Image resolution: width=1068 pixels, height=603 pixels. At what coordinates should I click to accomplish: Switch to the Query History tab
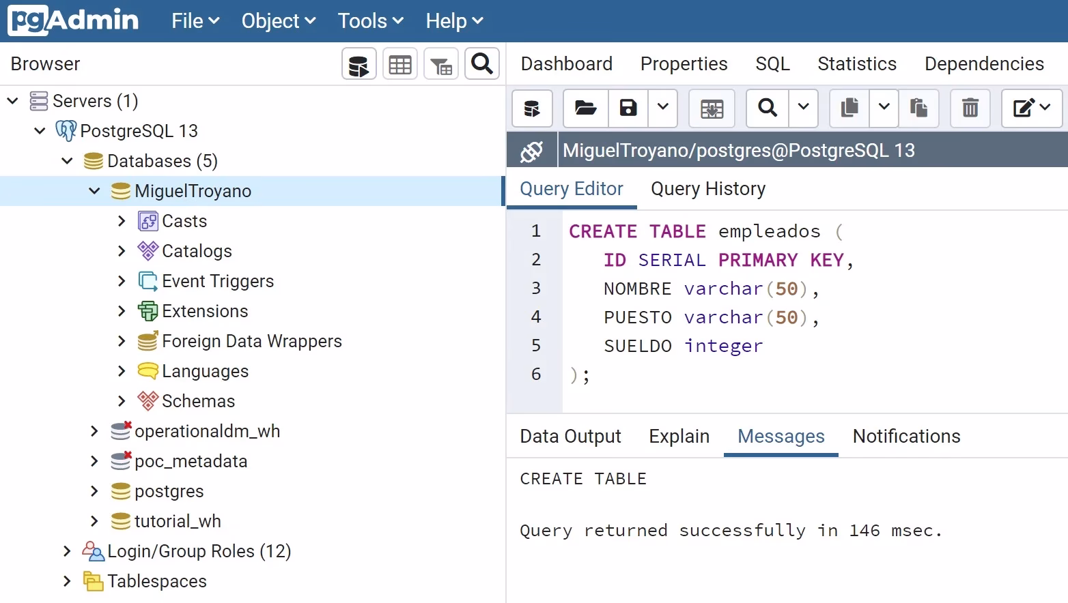(x=708, y=189)
